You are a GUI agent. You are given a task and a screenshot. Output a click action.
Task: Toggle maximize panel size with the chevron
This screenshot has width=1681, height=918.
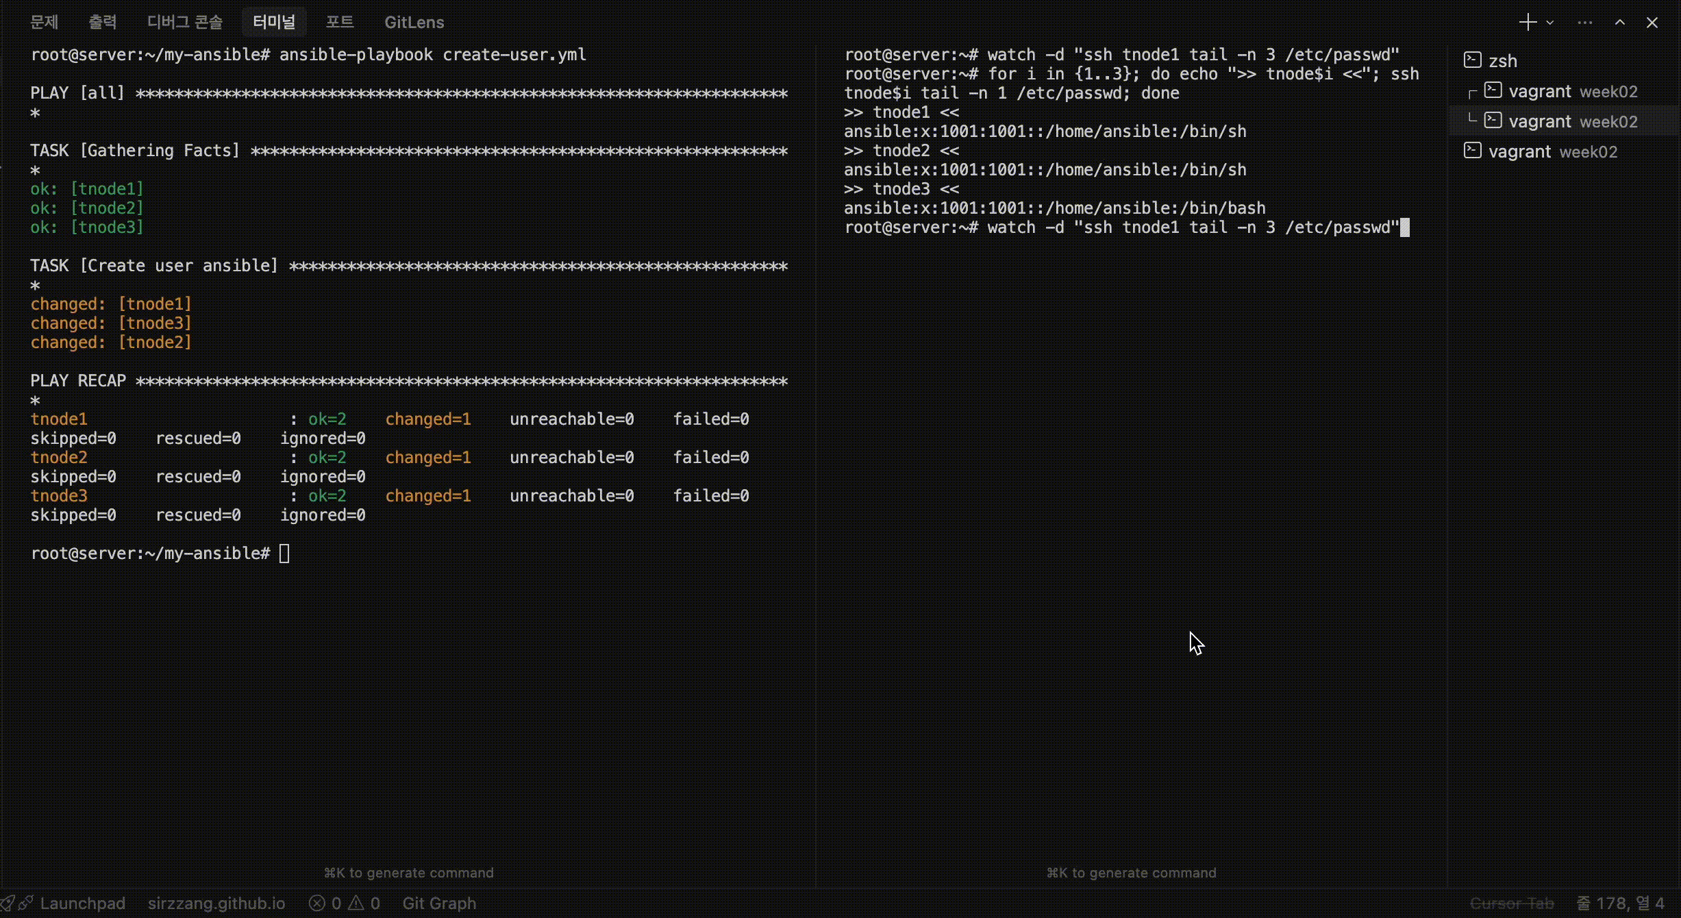click(1620, 21)
